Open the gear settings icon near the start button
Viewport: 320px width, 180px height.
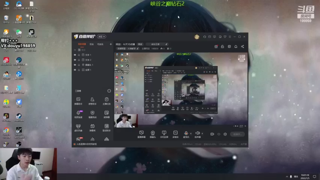[x=225, y=134]
